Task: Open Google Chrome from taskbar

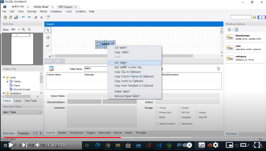Action: [x=108, y=146]
